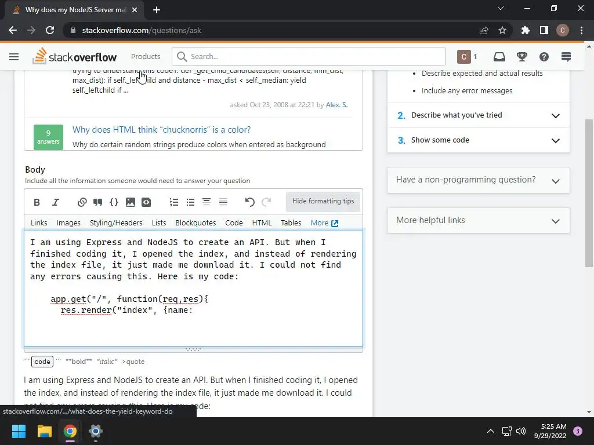Open File Explorer from the taskbar
594x445 pixels.
[44, 431]
